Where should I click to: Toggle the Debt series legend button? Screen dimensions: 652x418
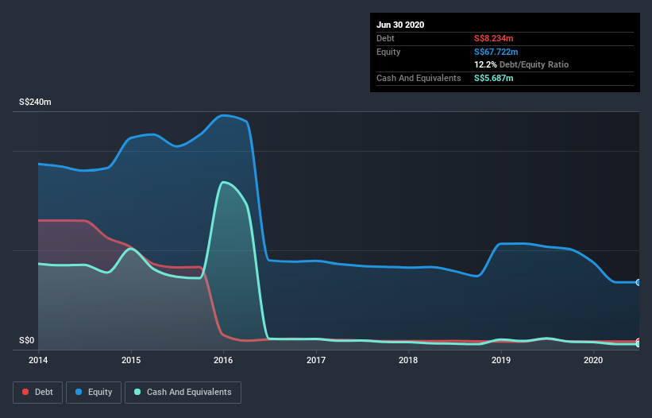click(x=38, y=393)
